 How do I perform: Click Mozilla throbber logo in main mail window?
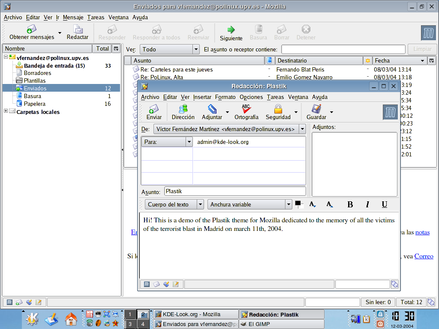click(x=428, y=33)
